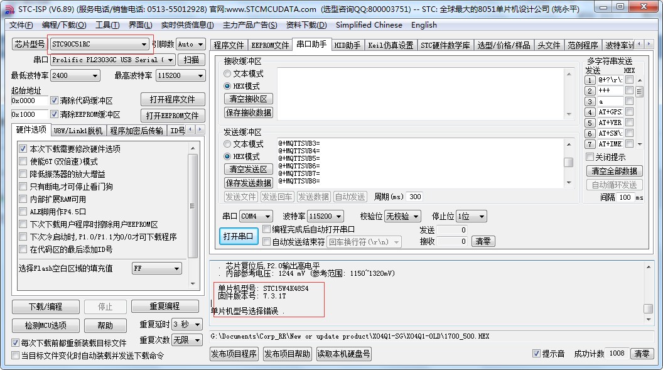Image resolution: width=663 pixels, height=370 pixels.
Task: Toggle 本次下载需要修改硬件选项 checkbox
Action: pyautogui.click(x=23, y=149)
